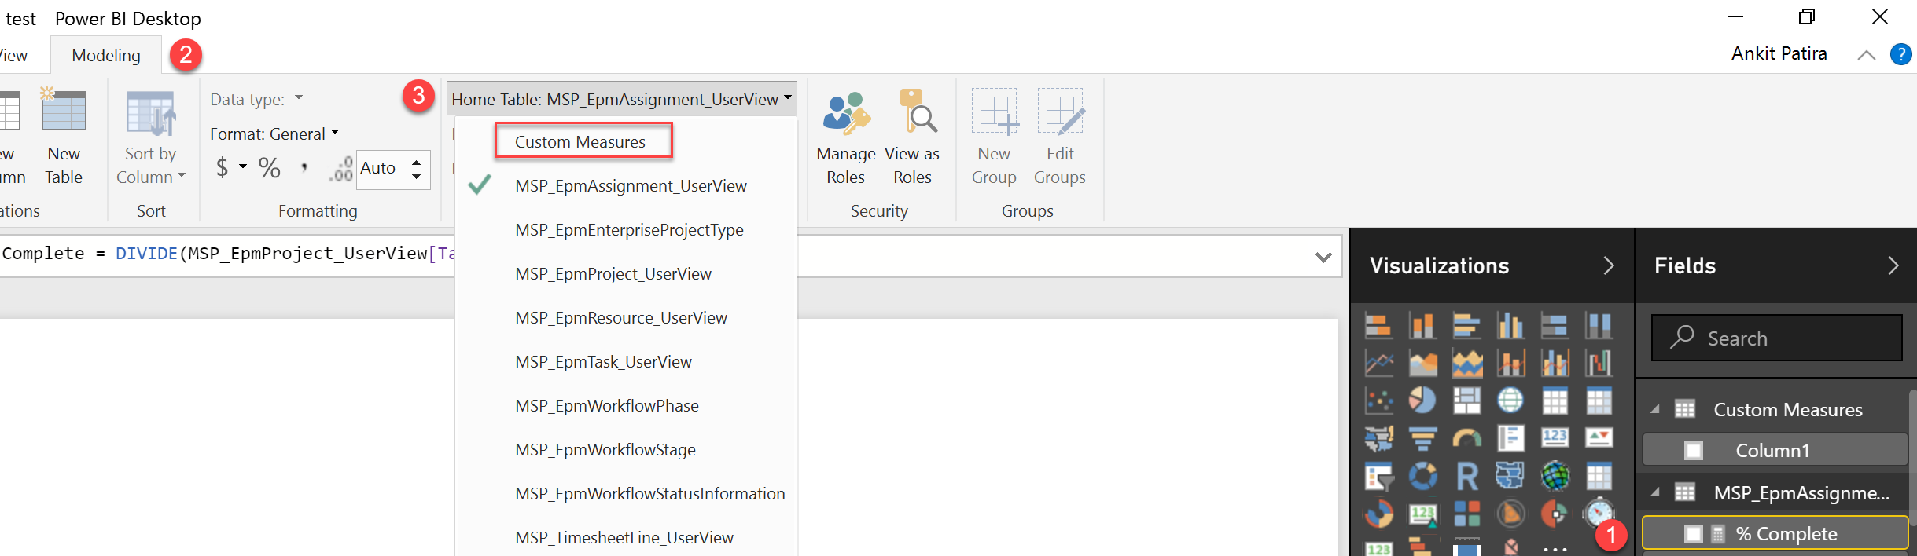
Task: Choose MSP_EpmAssignment_UserView in the list
Action: click(631, 186)
